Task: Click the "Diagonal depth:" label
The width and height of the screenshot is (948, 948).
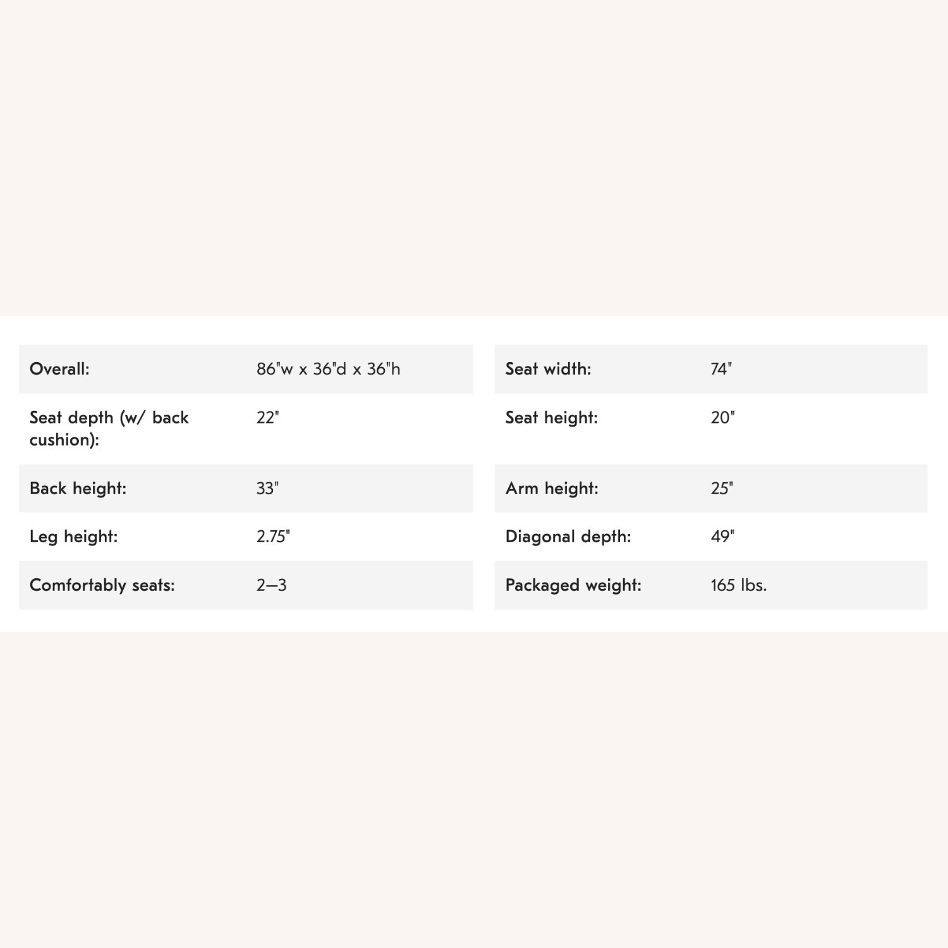Action: tap(568, 537)
